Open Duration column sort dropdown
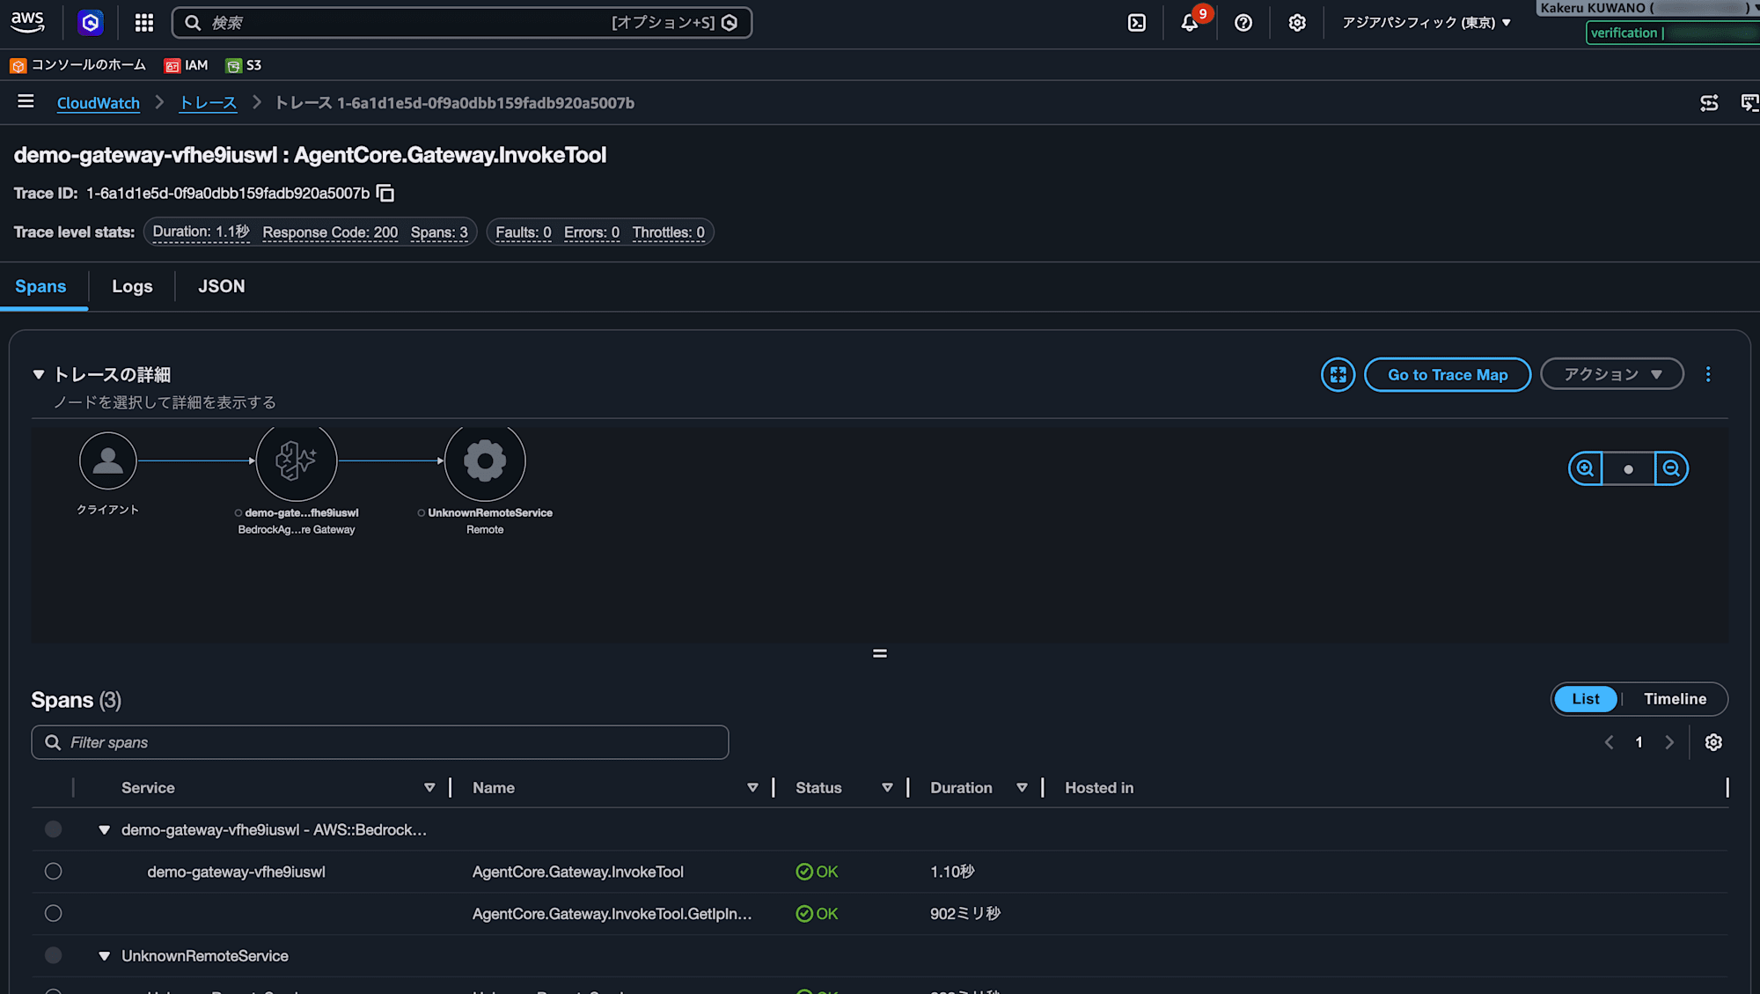The height and width of the screenshot is (994, 1760). [1022, 788]
